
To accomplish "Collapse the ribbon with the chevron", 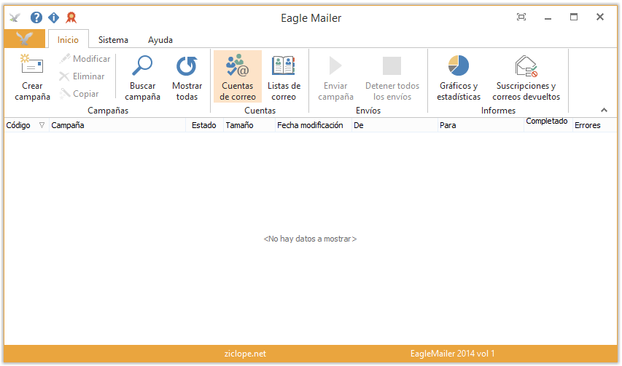I will pyautogui.click(x=604, y=110).
